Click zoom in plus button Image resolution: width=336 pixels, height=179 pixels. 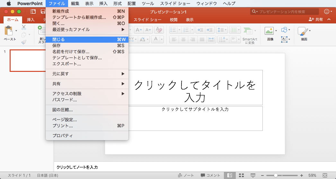point(302,175)
